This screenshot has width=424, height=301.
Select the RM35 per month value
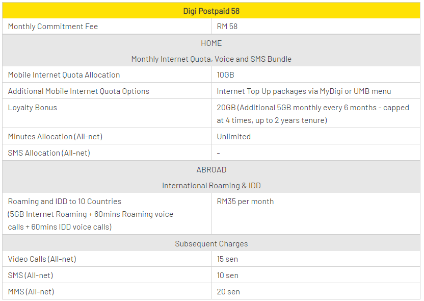pos(245,202)
